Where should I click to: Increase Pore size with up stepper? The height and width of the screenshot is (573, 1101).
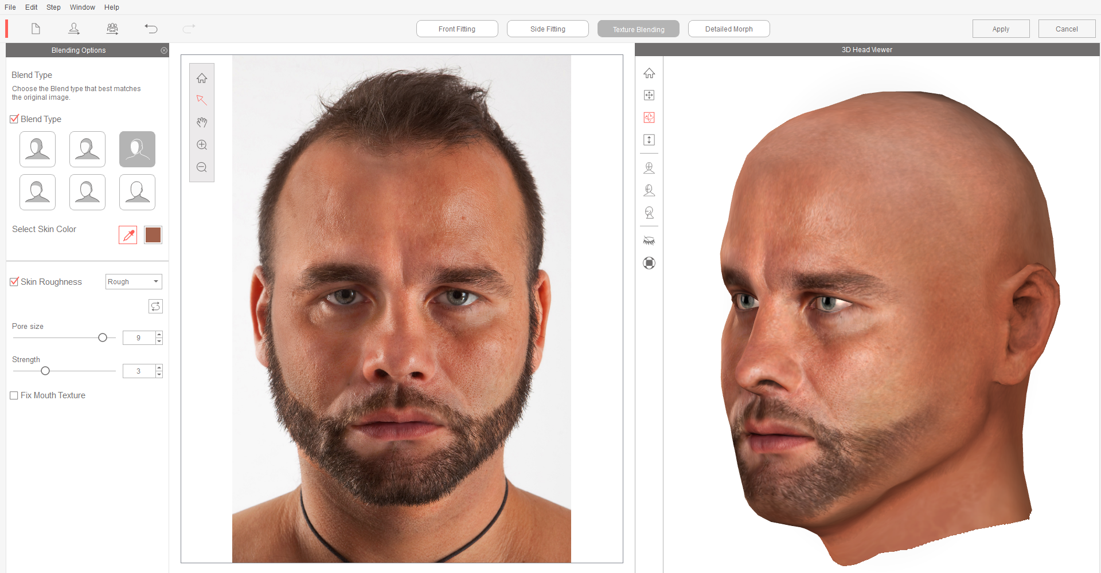pyautogui.click(x=159, y=335)
